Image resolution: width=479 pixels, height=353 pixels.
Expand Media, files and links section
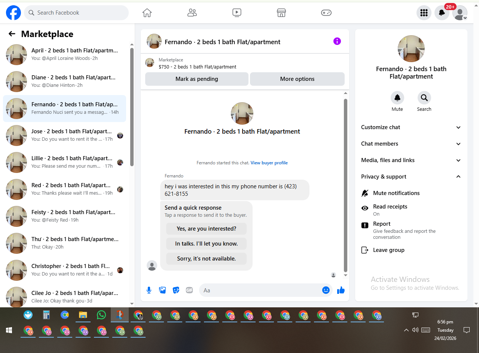(x=411, y=160)
